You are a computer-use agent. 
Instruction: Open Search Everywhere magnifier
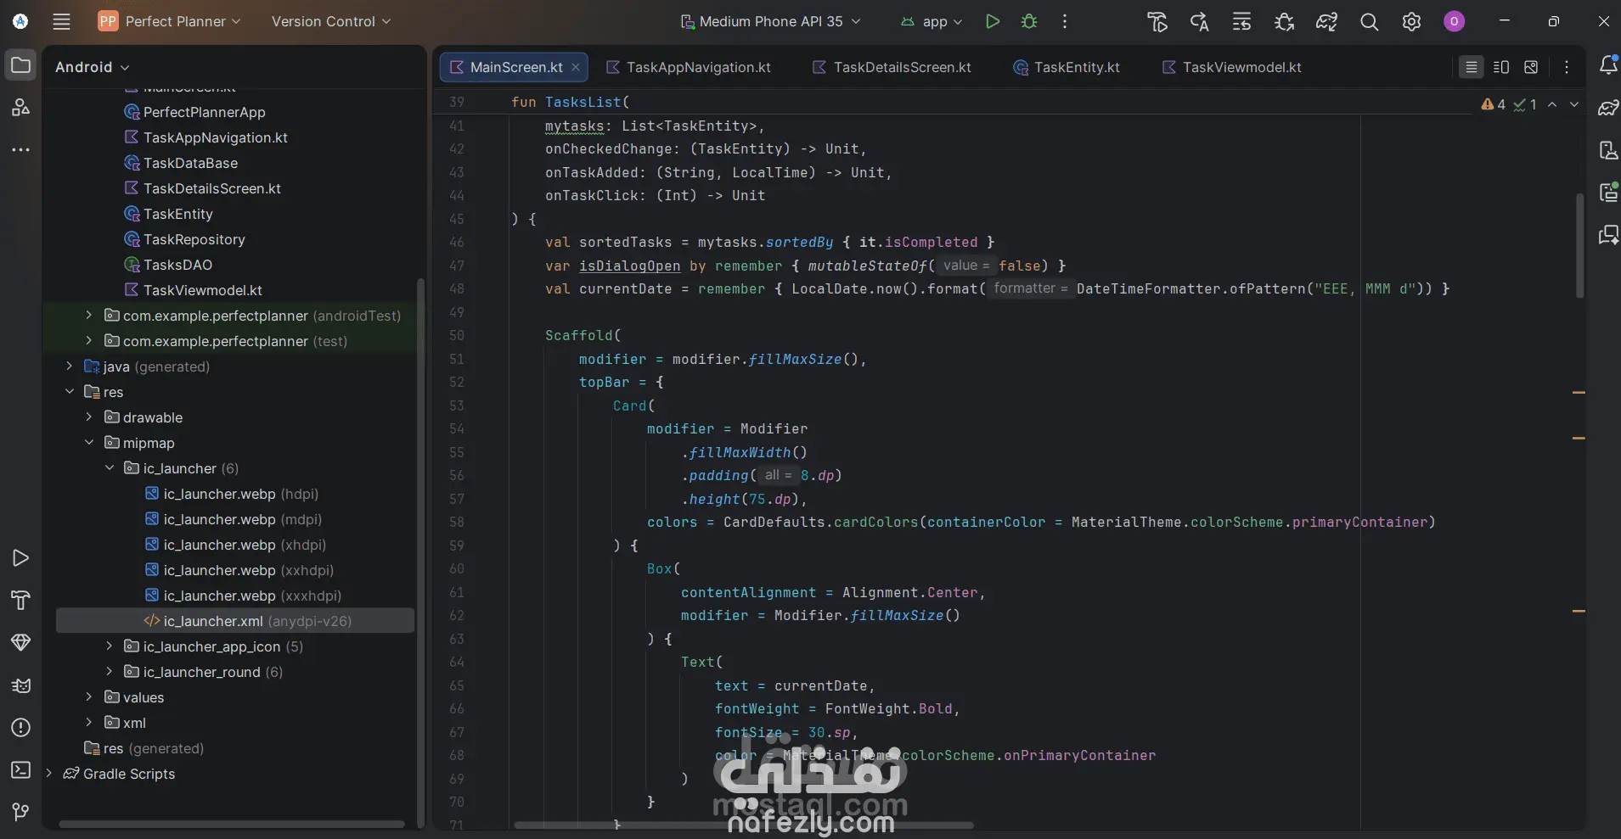[x=1369, y=21]
